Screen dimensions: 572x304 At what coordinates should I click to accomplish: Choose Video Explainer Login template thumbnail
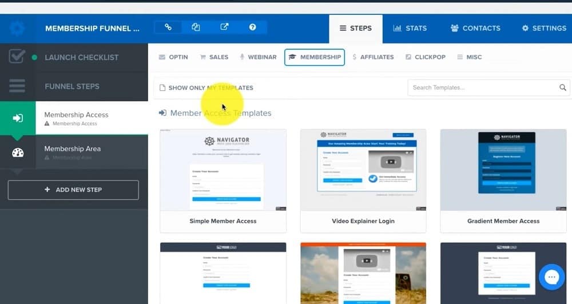[363, 169]
